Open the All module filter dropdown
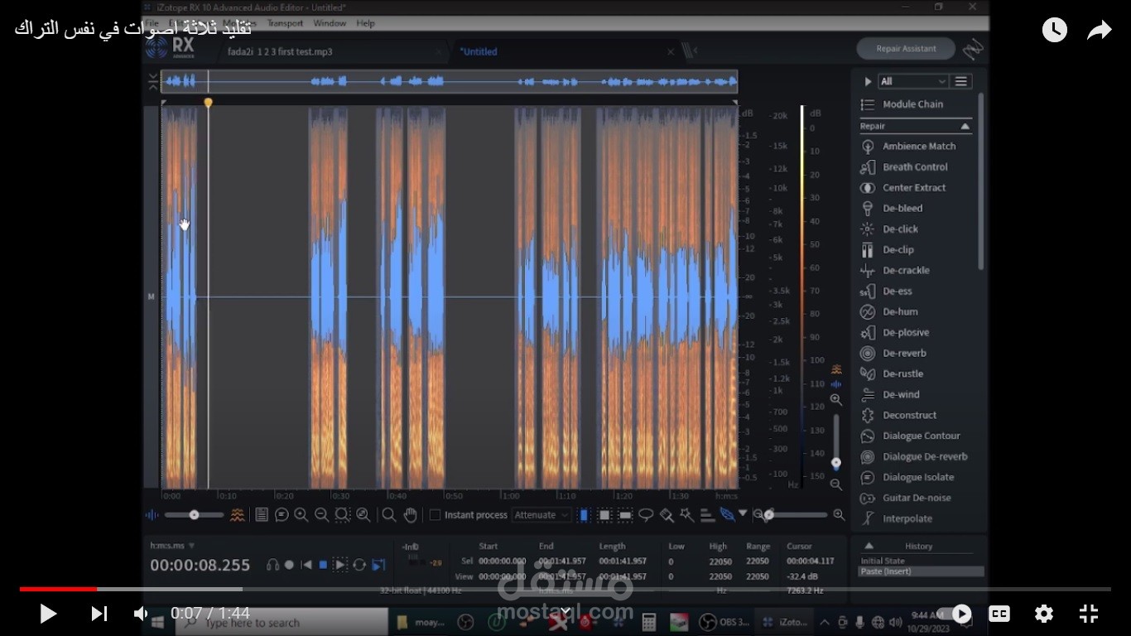This screenshot has width=1131, height=636. pos(912,81)
